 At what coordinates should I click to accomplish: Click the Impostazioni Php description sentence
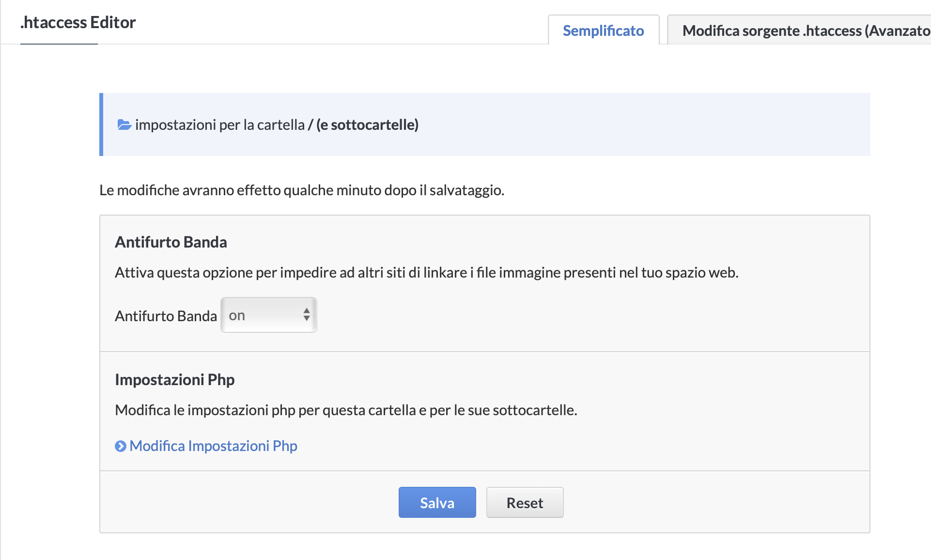[x=346, y=410]
